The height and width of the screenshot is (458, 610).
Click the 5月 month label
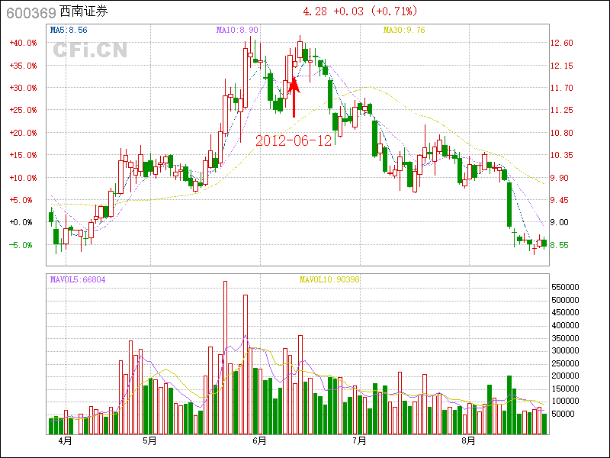(149, 441)
